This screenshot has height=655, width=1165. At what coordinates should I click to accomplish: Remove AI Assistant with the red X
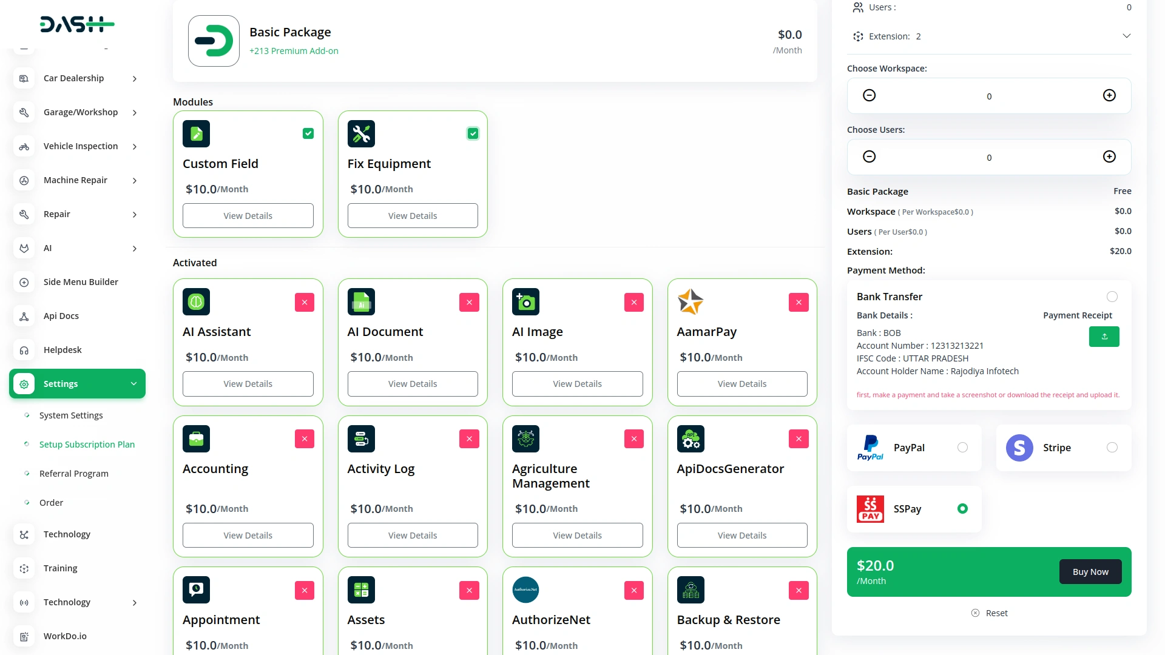304,302
